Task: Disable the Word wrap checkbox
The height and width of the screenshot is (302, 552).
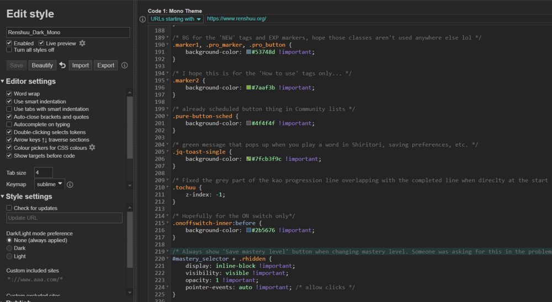Action: point(9,94)
